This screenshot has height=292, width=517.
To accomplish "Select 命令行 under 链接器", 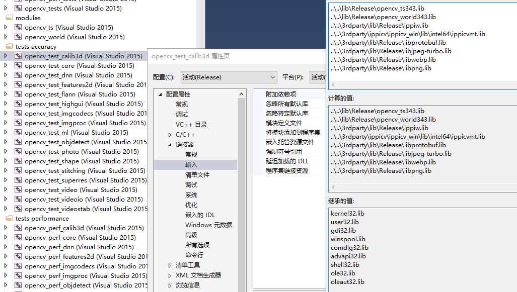I will [x=194, y=255].
